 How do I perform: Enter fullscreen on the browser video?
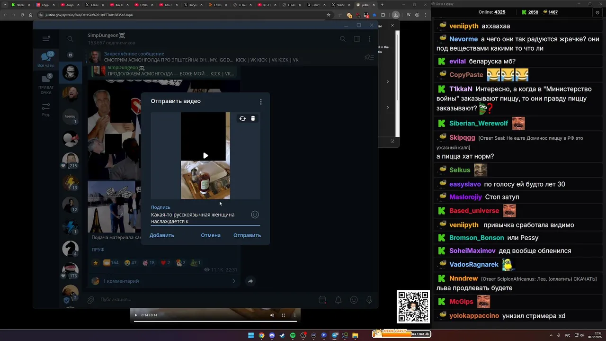tap(284, 315)
